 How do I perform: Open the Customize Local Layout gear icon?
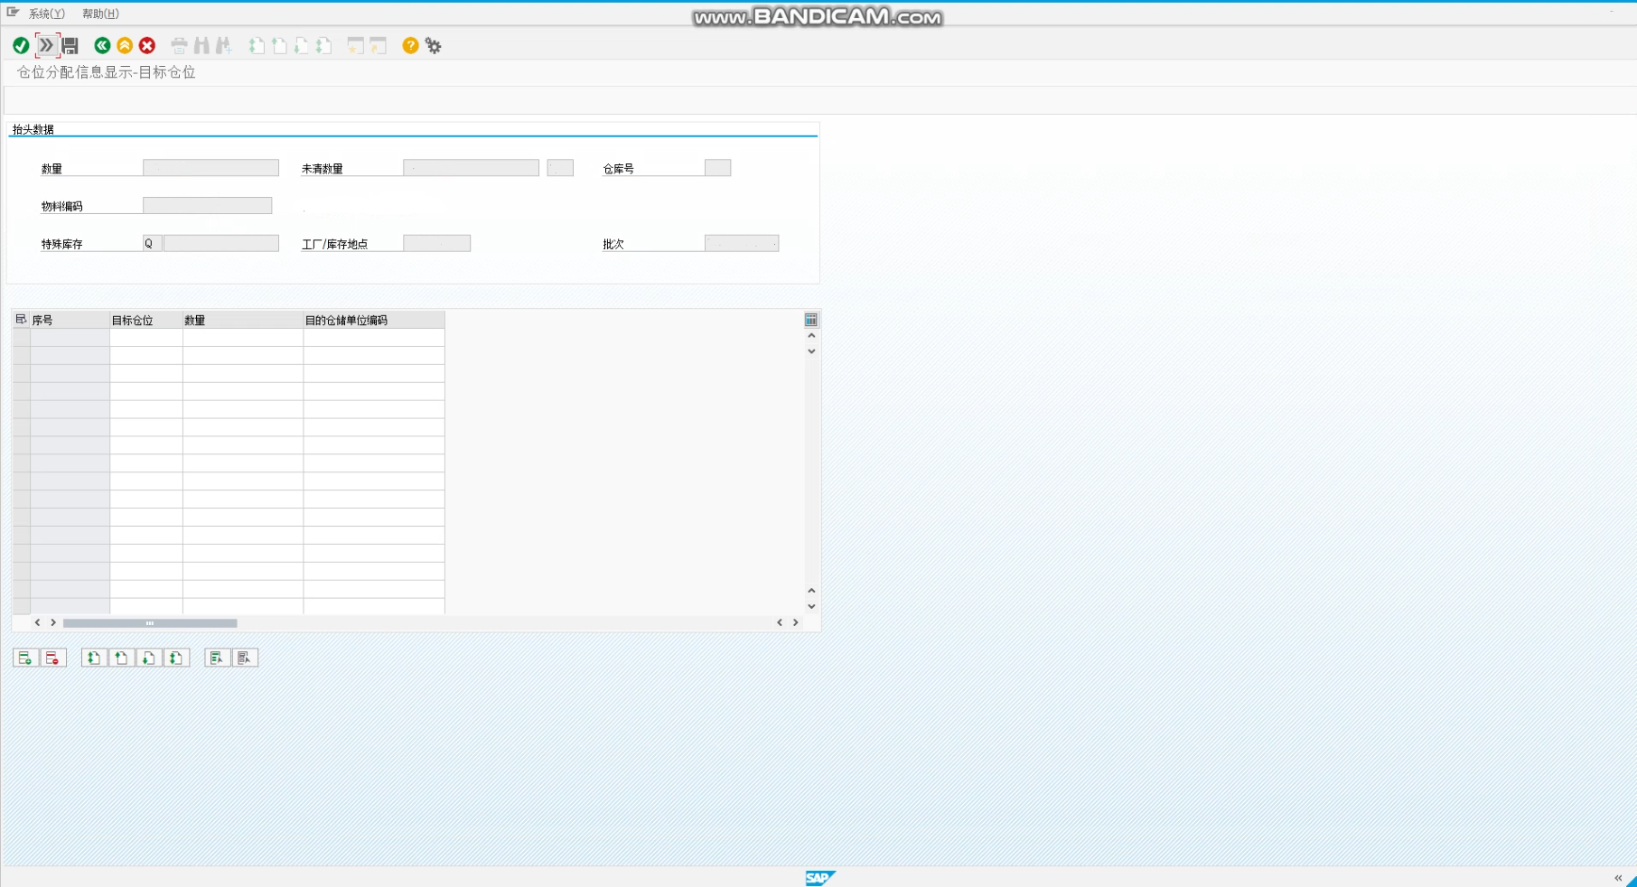tap(434, 46)
